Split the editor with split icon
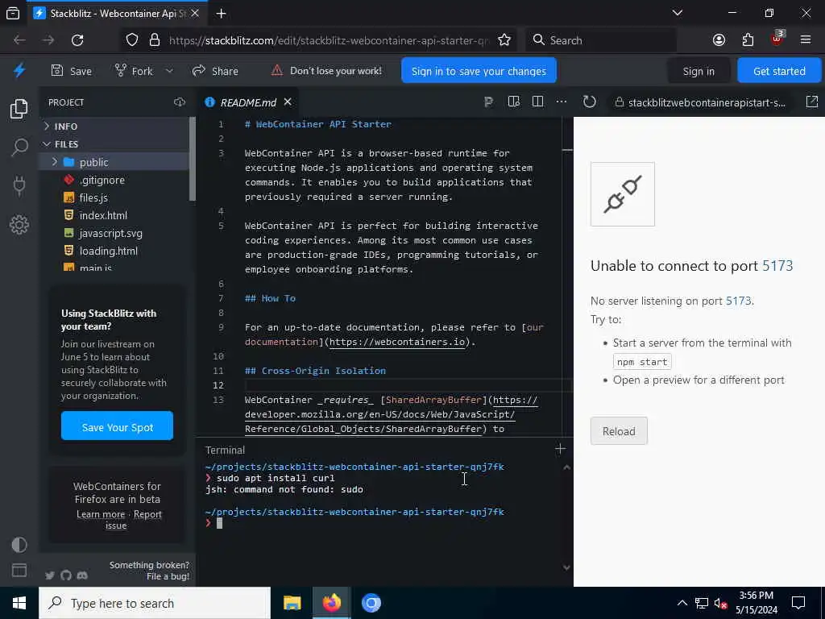Screen dimensions: 825x619 tap(537, 102)
